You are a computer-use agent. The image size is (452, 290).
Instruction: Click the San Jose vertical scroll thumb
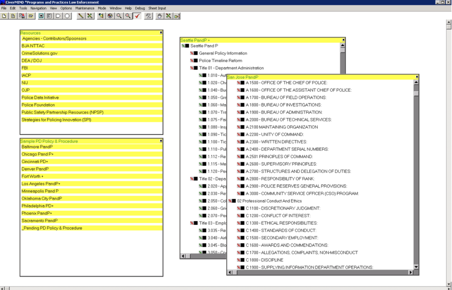point(416,94)
